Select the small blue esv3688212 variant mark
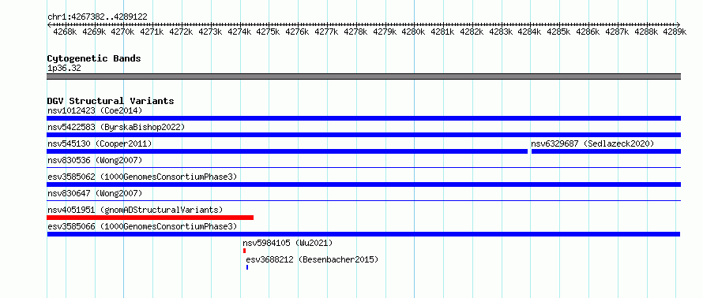Viewport: 703px width, 298px height. click(x=247, y=267)
